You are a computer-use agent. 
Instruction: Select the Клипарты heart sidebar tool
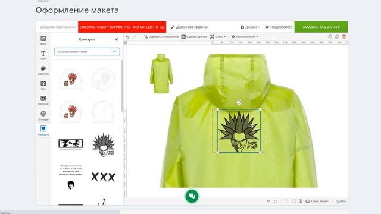43,130
